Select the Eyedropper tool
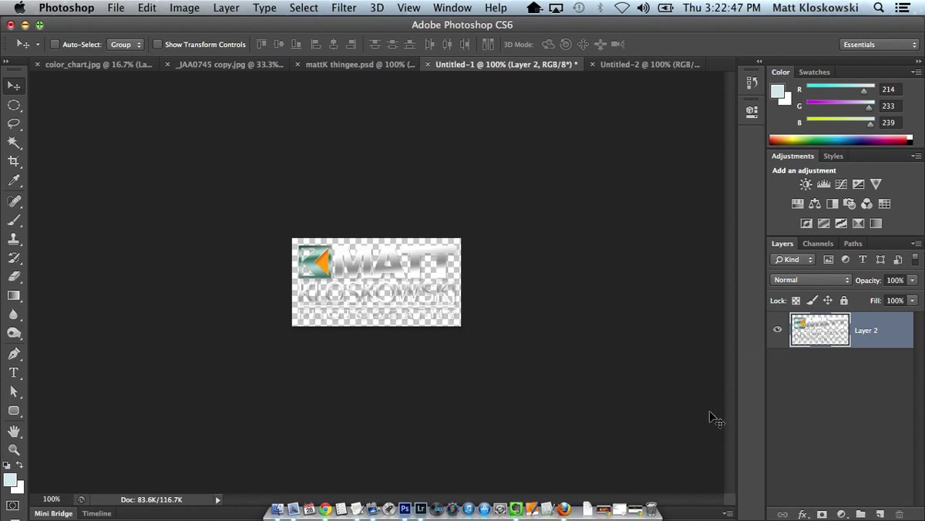Image resolution: width=925 pixels, height=521 pixels. pos(14,180)
